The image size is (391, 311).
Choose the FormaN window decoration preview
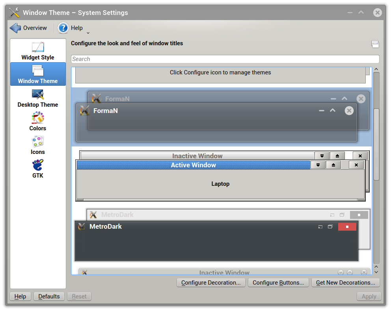pyautogui.click(x=222, y=117)
